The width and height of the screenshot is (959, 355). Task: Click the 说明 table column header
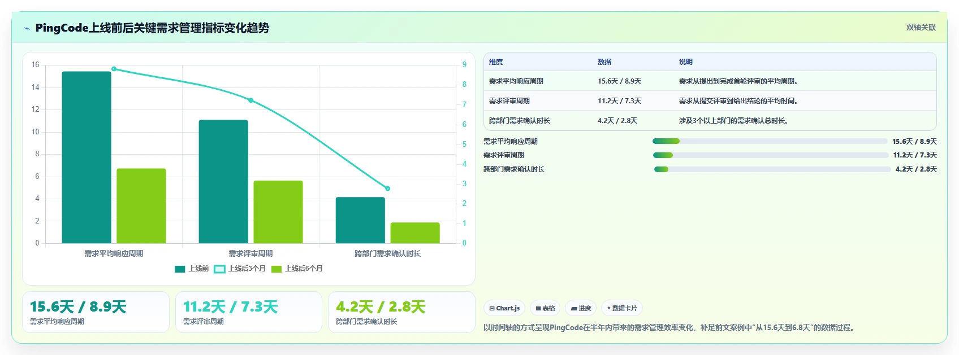click(686, 62)
